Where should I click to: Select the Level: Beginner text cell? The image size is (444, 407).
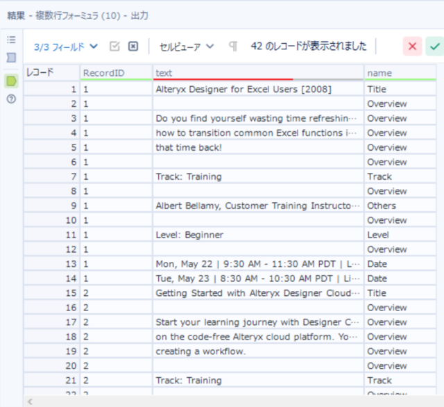(x=258, y=235)
